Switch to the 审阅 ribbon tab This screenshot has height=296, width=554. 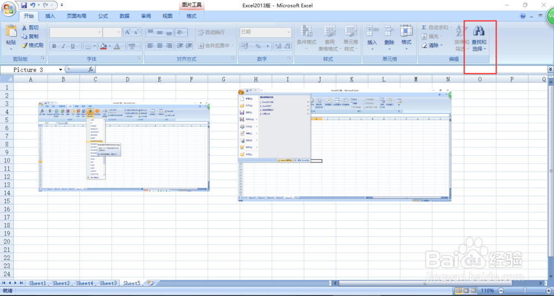[146, 16]
